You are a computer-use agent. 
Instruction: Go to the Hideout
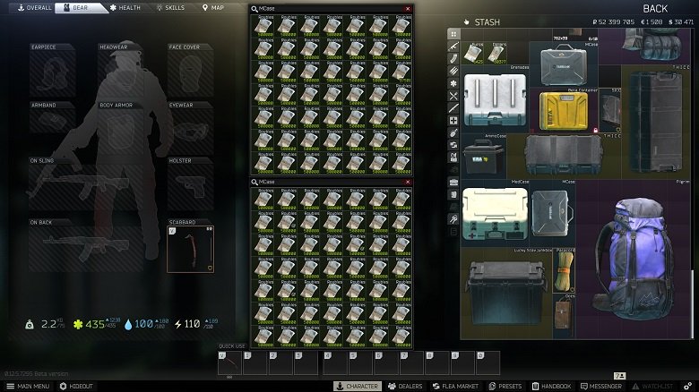coord(76,387)
